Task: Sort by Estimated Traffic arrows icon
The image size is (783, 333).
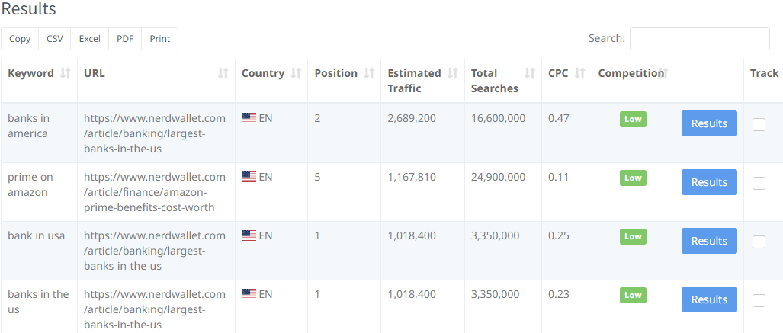Action: (x=453, y=73)
